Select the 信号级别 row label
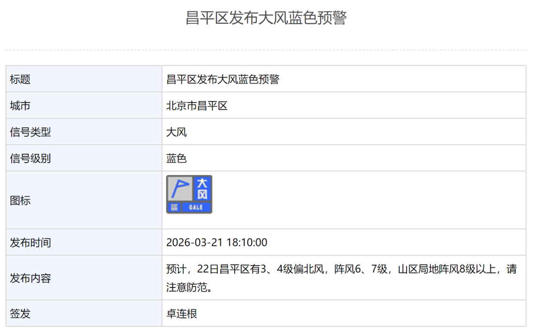This screenshot has width=536, height=334. [x=30, y=159]
